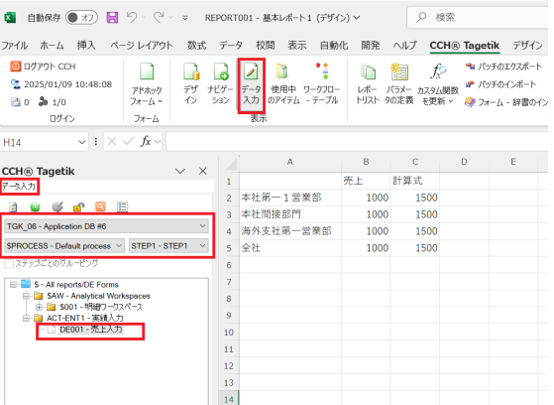554x405 pixels.
Task: Click the insert function fx button
Action: [146, 142]
